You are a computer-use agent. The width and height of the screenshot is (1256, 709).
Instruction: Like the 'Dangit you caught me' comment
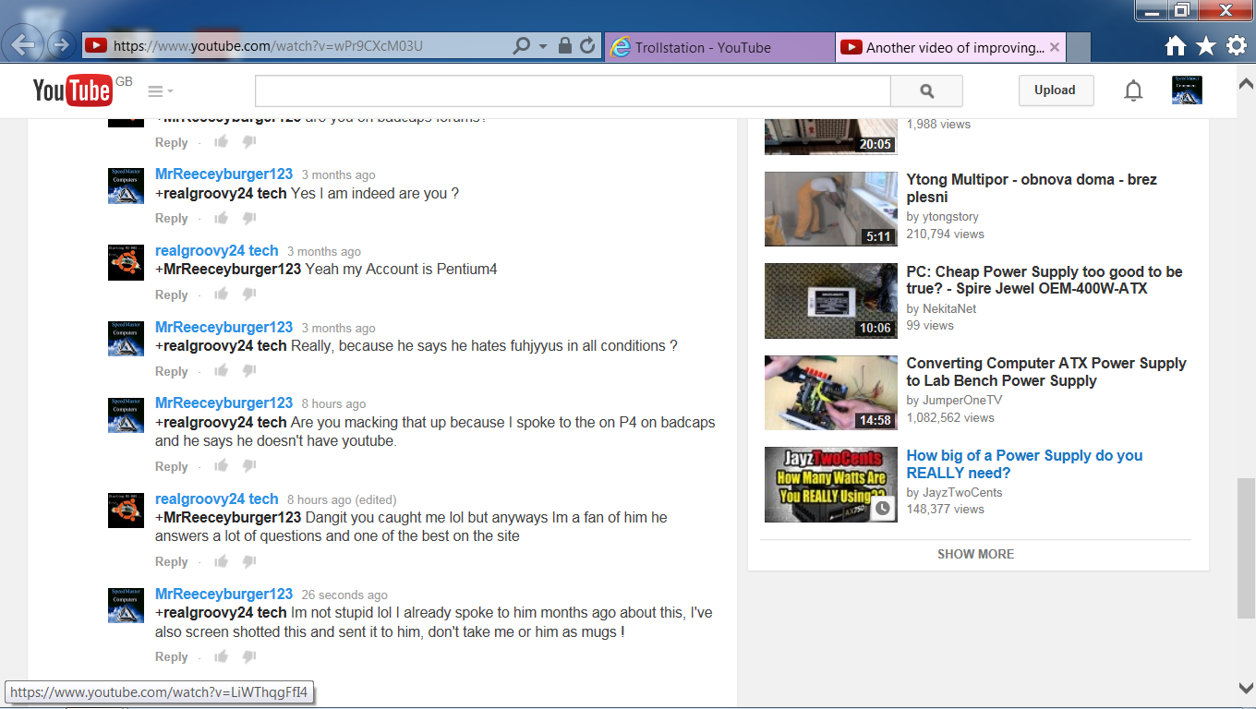tap(222, 561)
